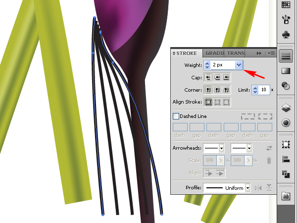Switch to the Transparency panel tab

(236, 54)
